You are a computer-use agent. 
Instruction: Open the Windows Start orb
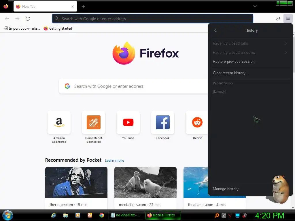click(8, 215)
